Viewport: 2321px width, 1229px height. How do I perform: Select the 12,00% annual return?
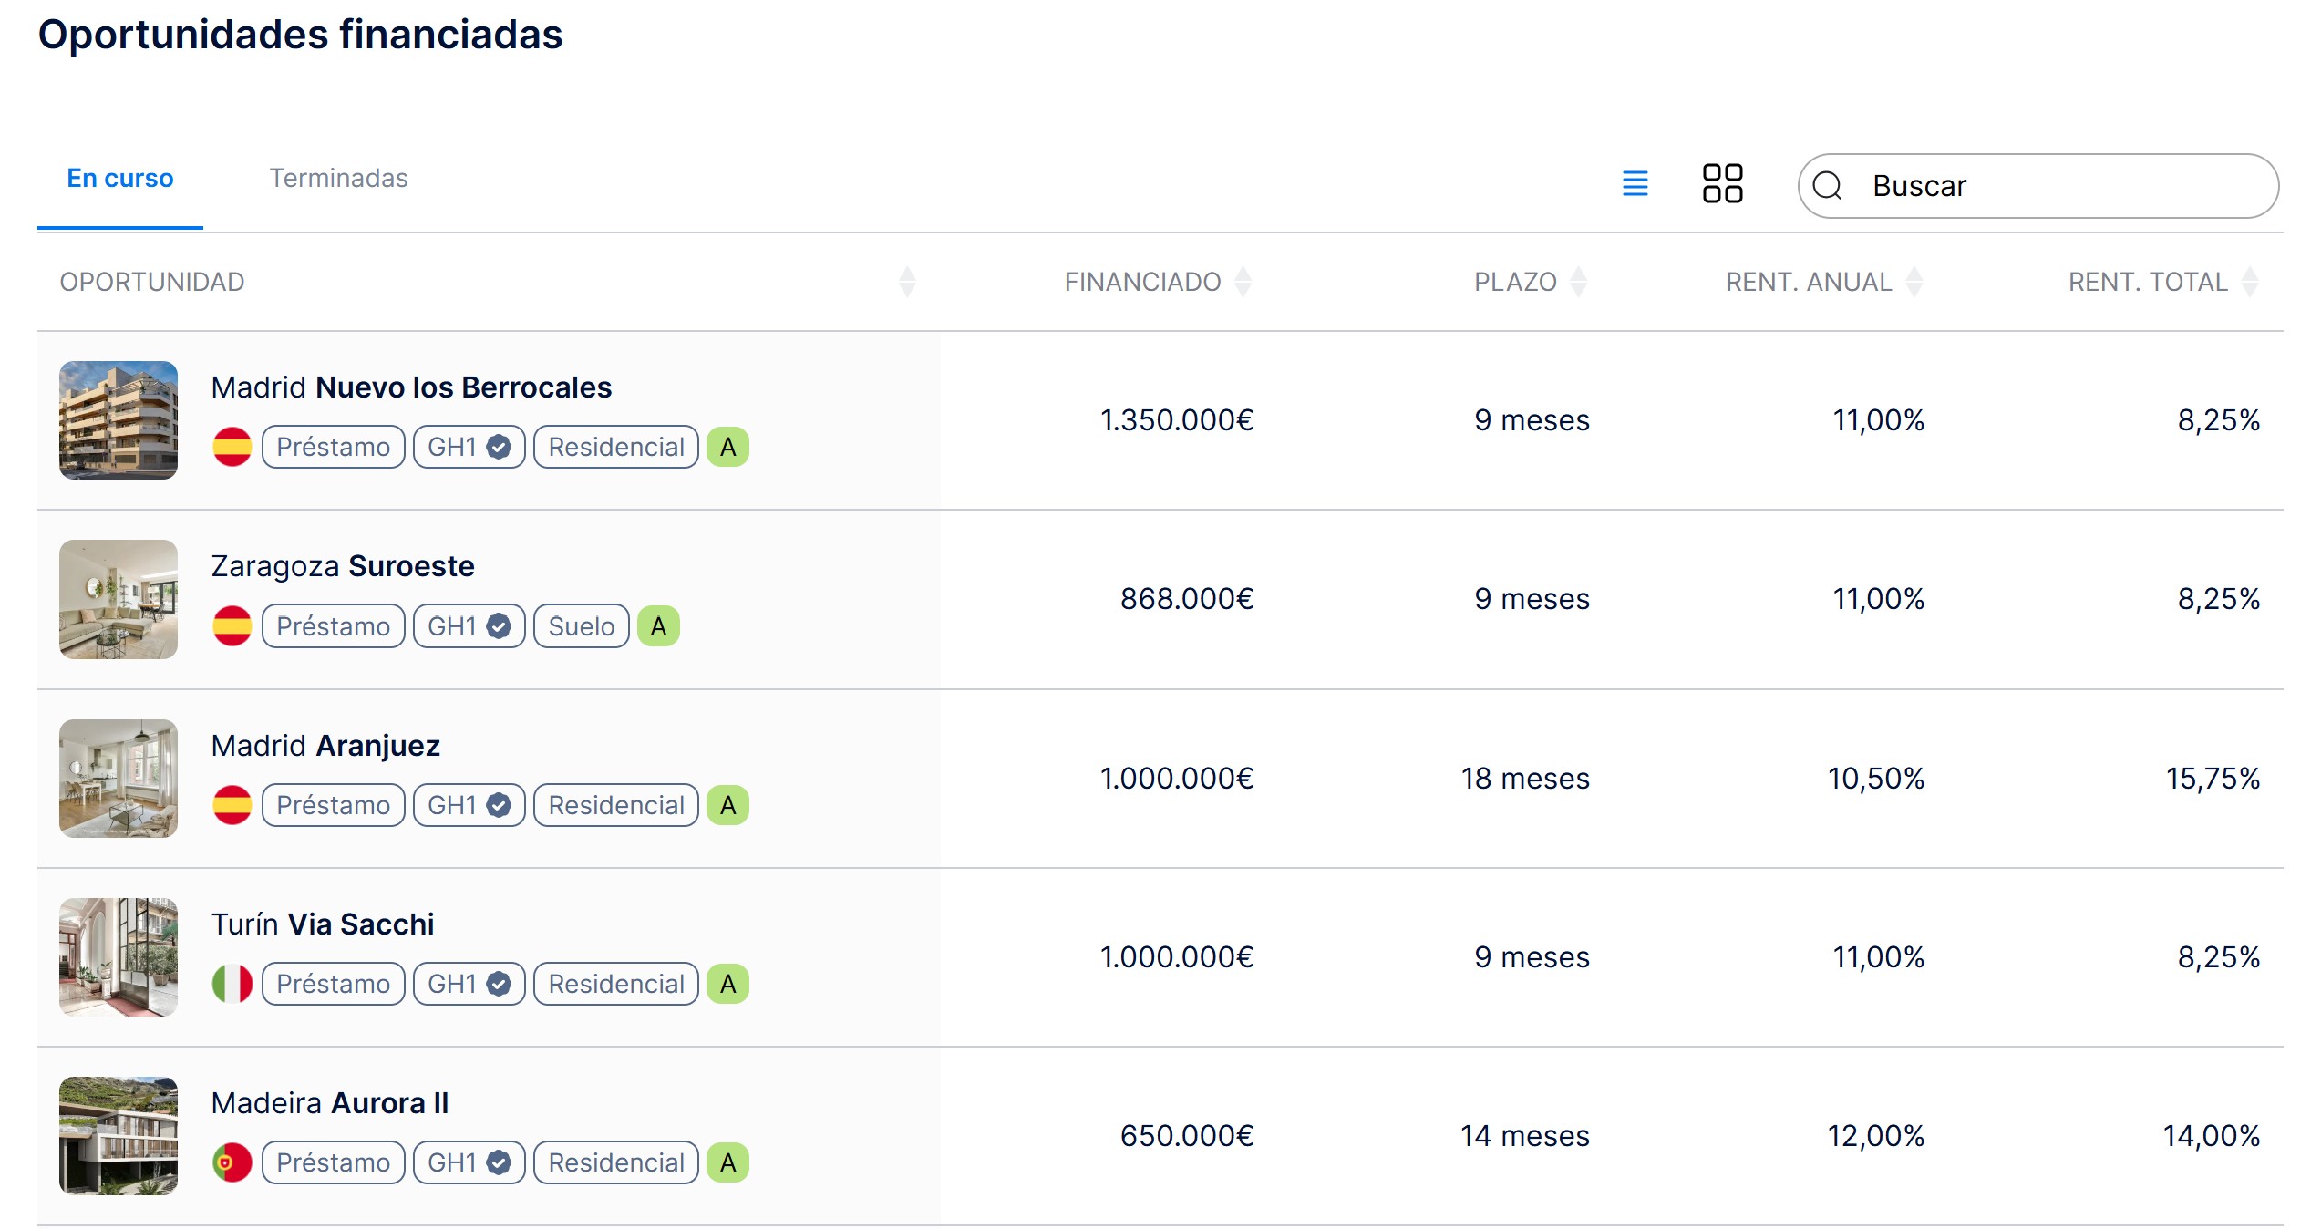pyautogui.click(x=1876, y=1136)
